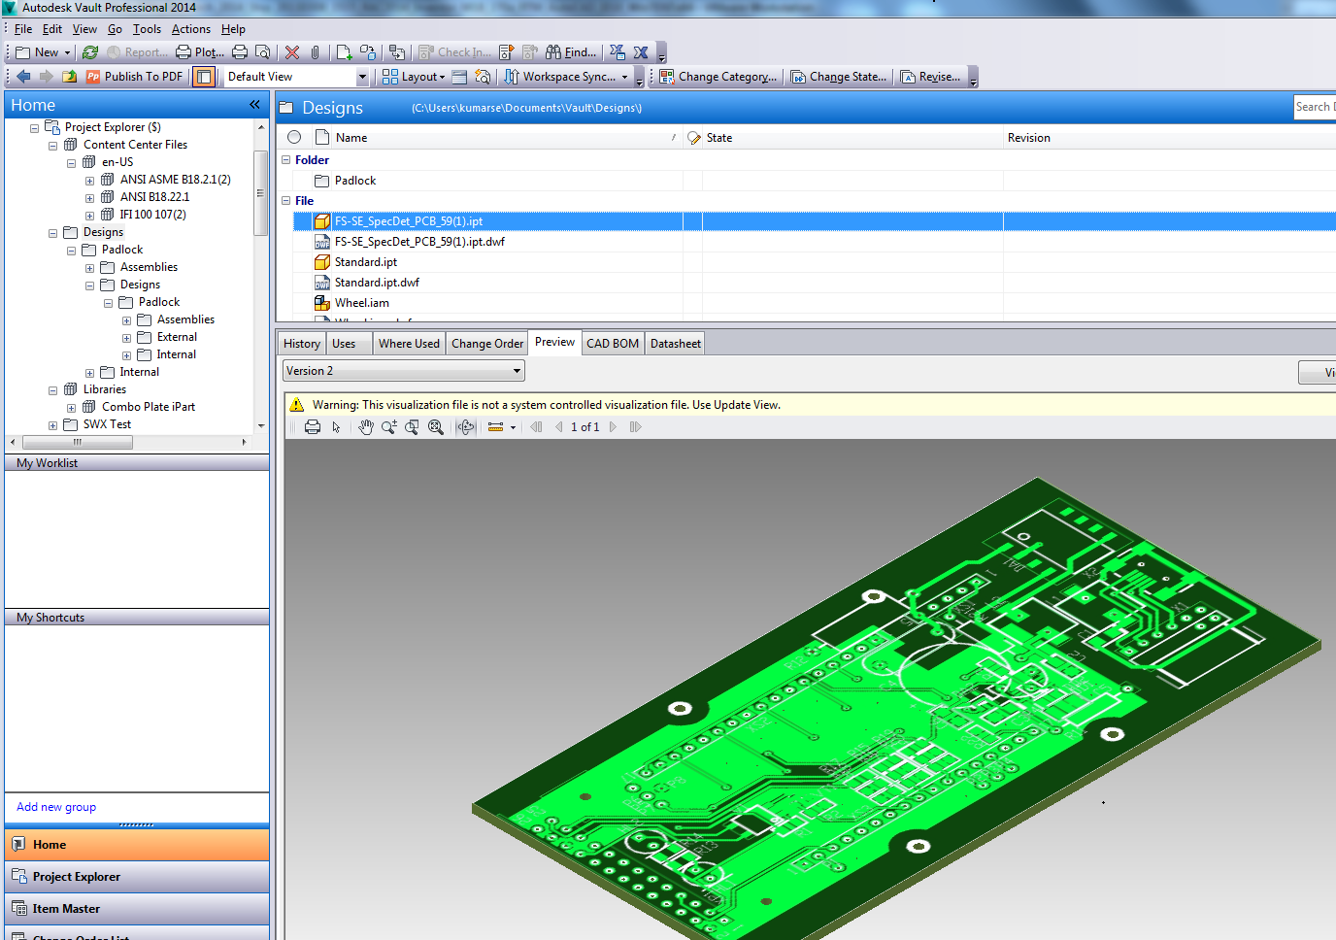Select the Zoom tool in viewer
The width and height of the screenshot is (1336, 940).
(x=389, y=426)
